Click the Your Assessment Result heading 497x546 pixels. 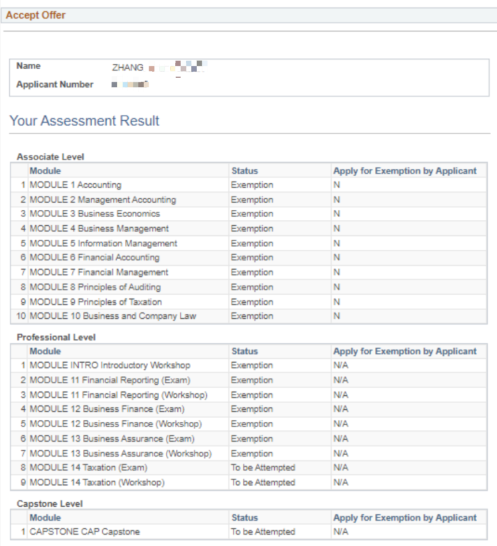pyautogui.click(x=84, y=121)
